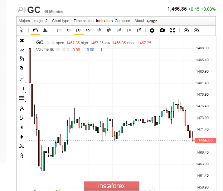Open the About menu
This screenshot has width=223, height=191.
point(139,21)
